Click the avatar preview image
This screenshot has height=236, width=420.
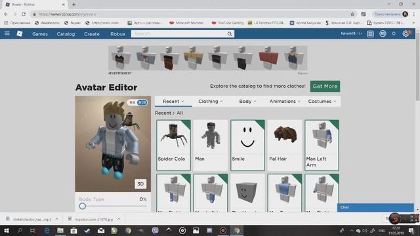[113, 144]
